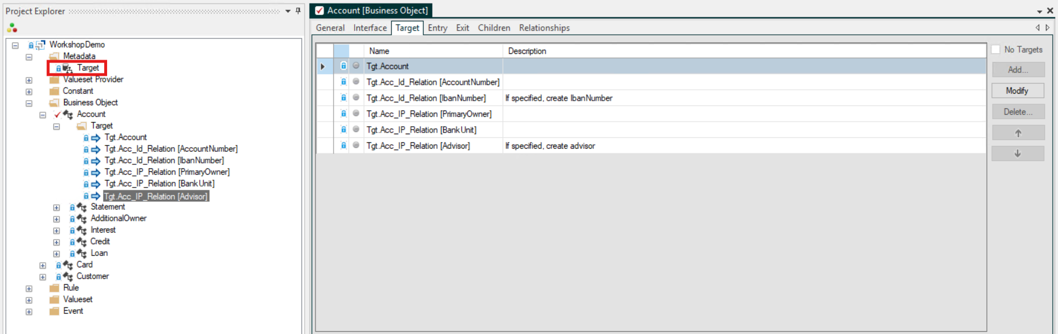This screenshot has width=1058, height=334.
Task: Collapse the Business Object folder
Action: click(x=29, y=104)
